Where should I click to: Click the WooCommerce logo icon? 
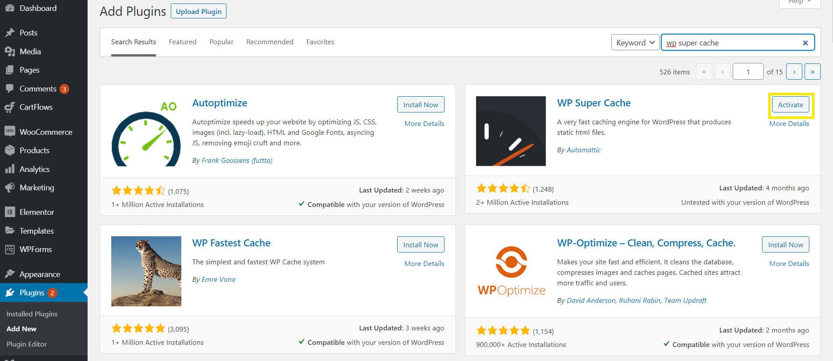click(10, 132)
